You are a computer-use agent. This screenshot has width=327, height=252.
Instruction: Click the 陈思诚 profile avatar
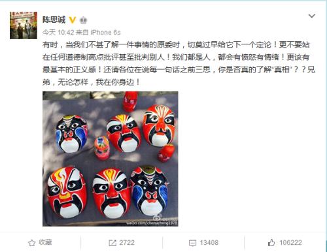coord(24,25)
